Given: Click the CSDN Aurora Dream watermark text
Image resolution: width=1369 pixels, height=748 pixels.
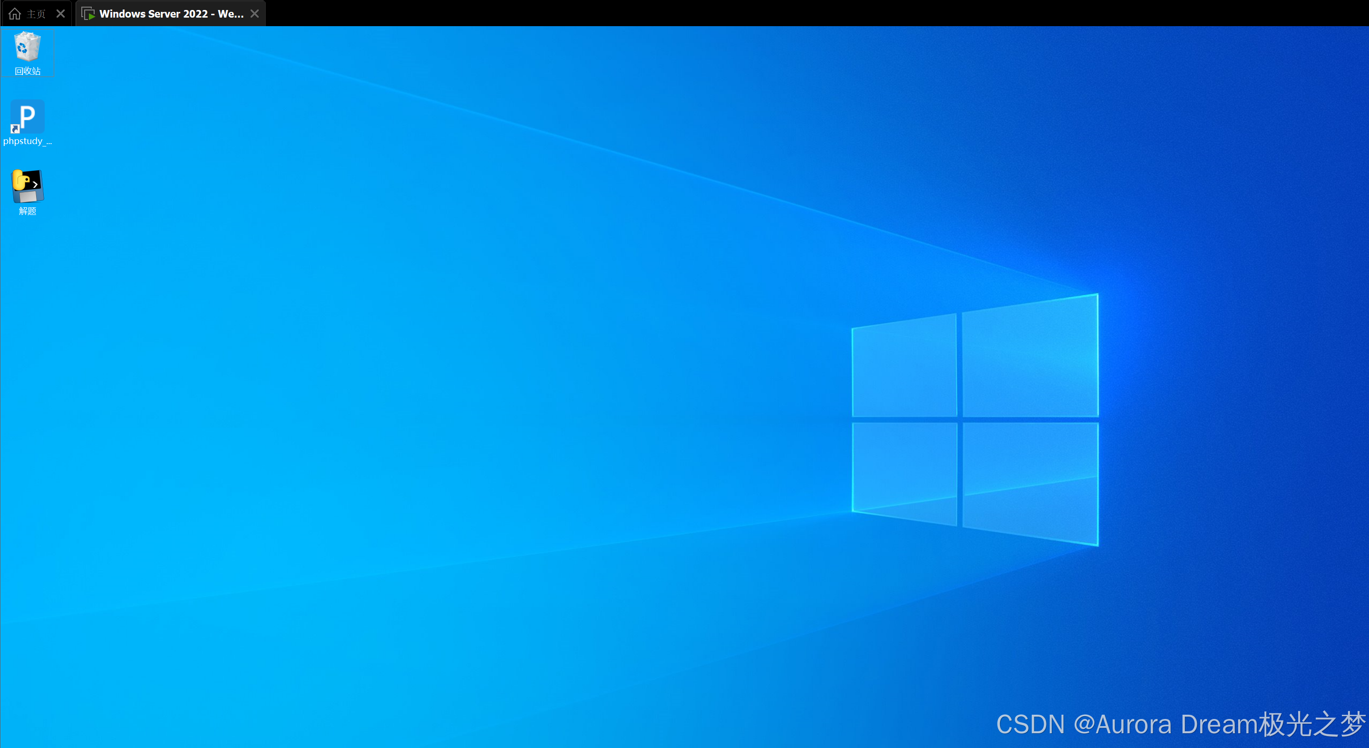Looking at the screenshot, I should 1180,724.
